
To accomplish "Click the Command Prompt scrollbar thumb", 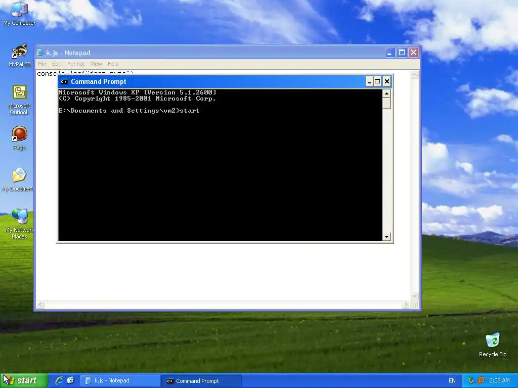I will (386, 103).
